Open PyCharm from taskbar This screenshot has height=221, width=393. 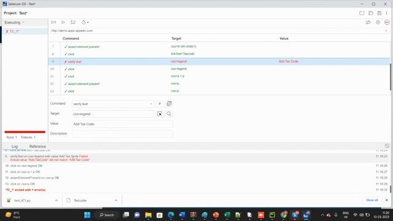coord(272,215)
